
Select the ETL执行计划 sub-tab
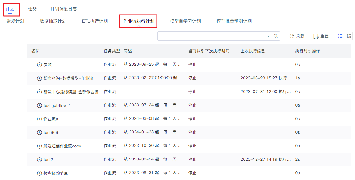point(95,21)
